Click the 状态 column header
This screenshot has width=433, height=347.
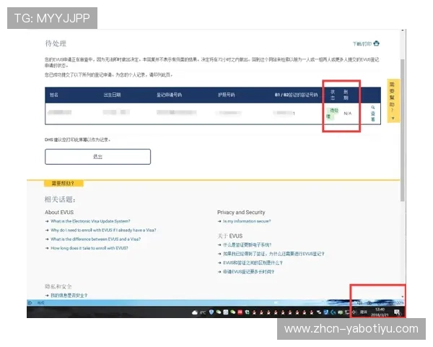pyautogui.click(x=333, y=94)
